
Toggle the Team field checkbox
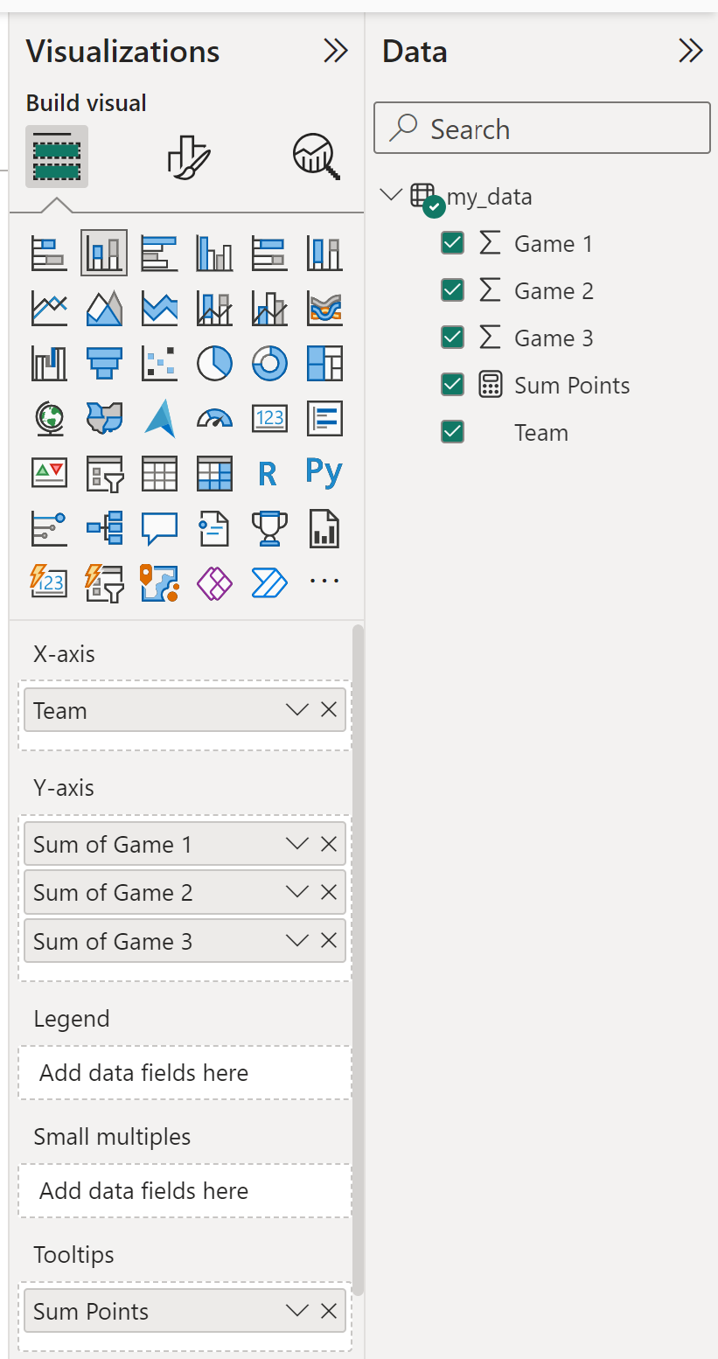[452, 432]
